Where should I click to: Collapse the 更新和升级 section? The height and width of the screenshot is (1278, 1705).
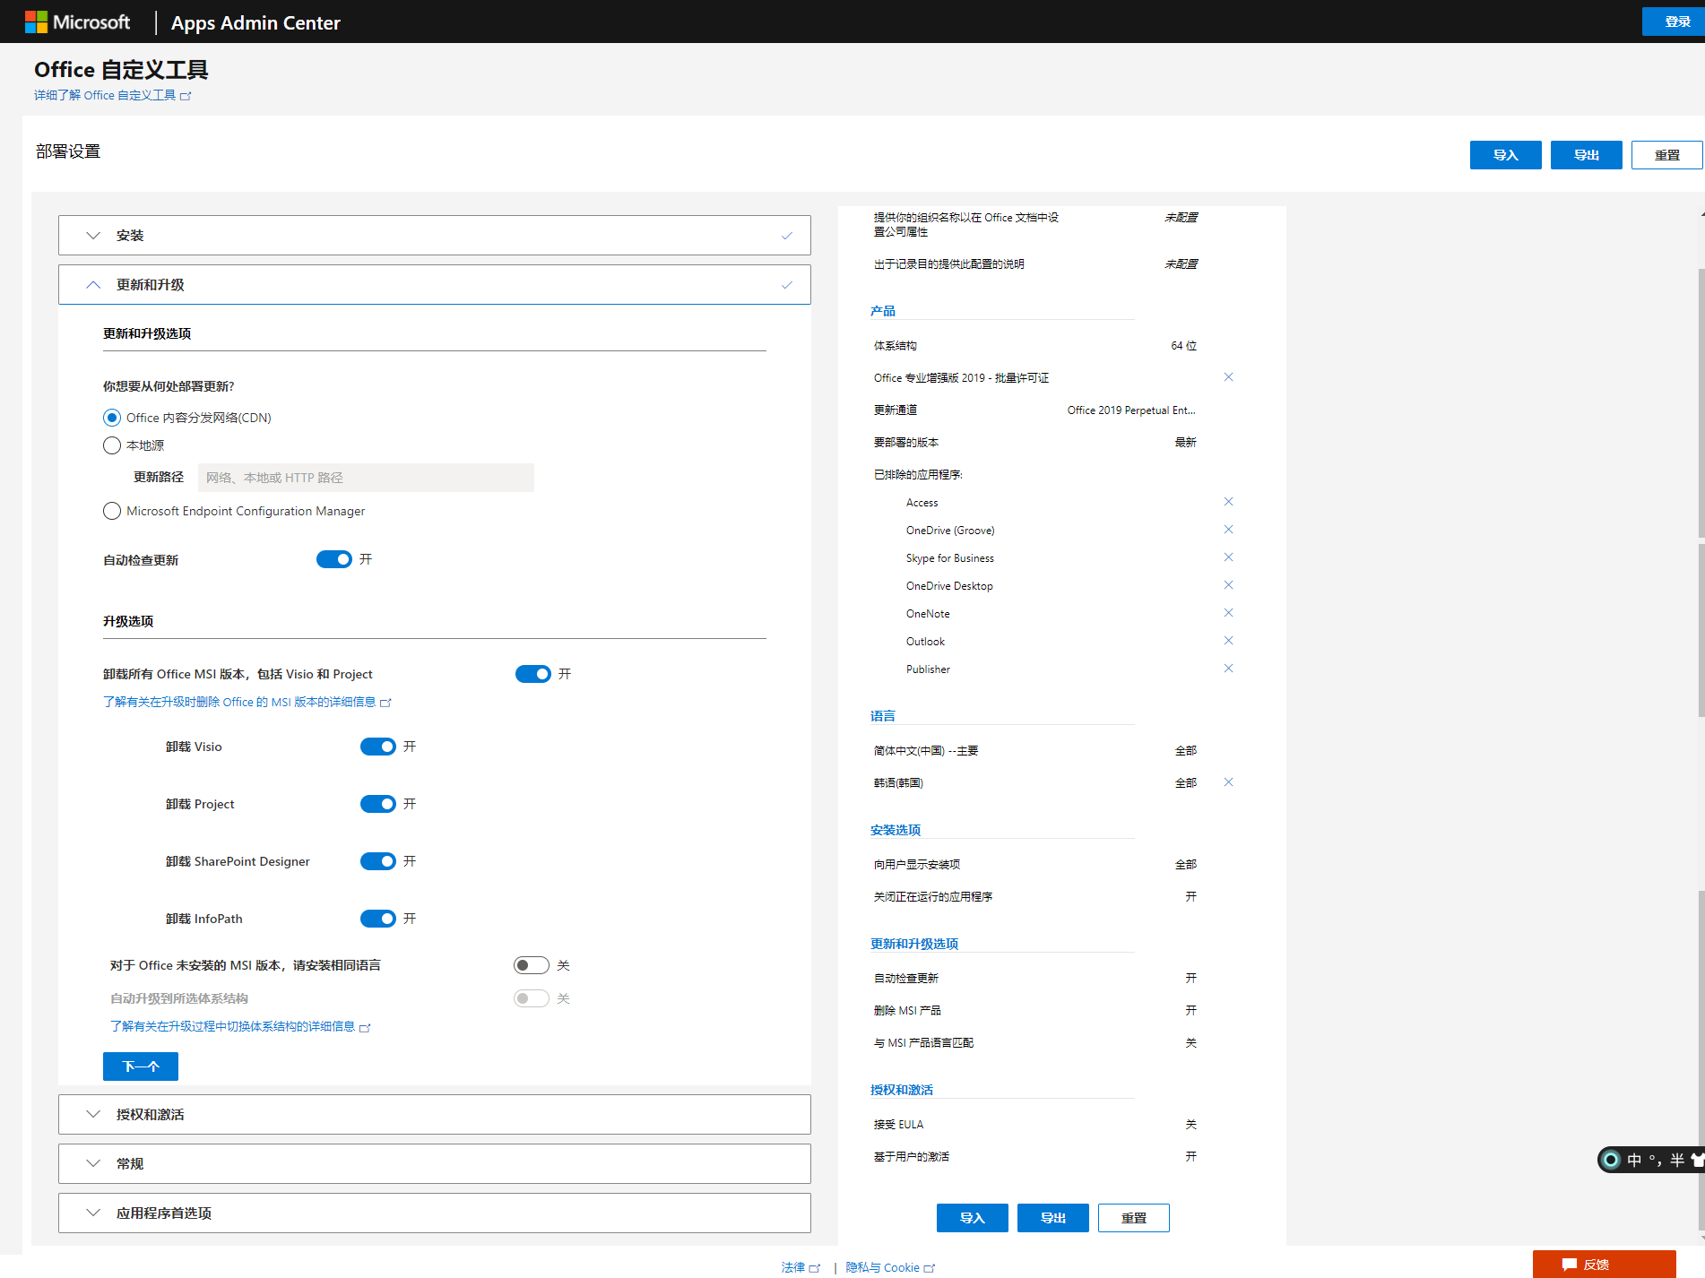(435, 284)
